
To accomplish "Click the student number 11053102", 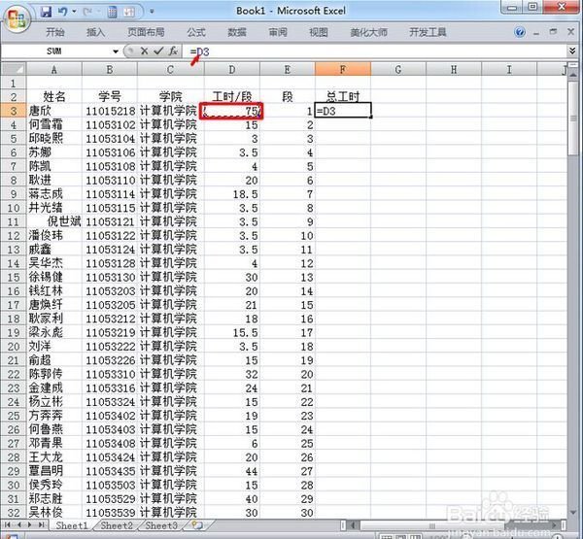I will 110,125.
